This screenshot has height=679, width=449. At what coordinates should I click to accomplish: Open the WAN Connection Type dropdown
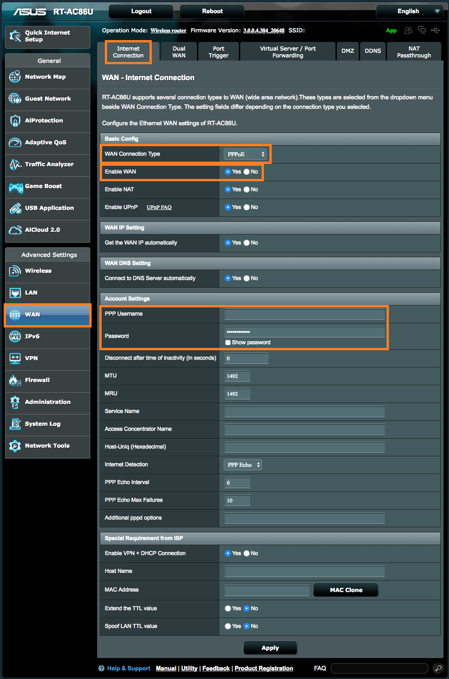coord(245,154)
